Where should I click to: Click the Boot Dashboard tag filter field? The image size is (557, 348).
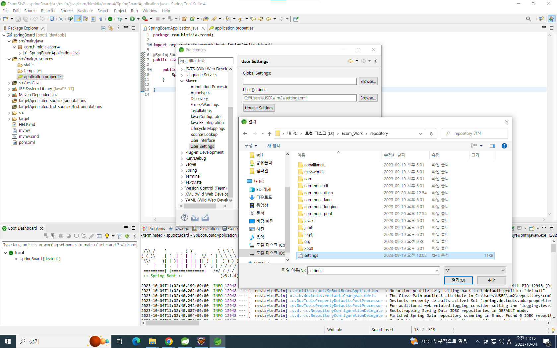[x=70, y=245]
